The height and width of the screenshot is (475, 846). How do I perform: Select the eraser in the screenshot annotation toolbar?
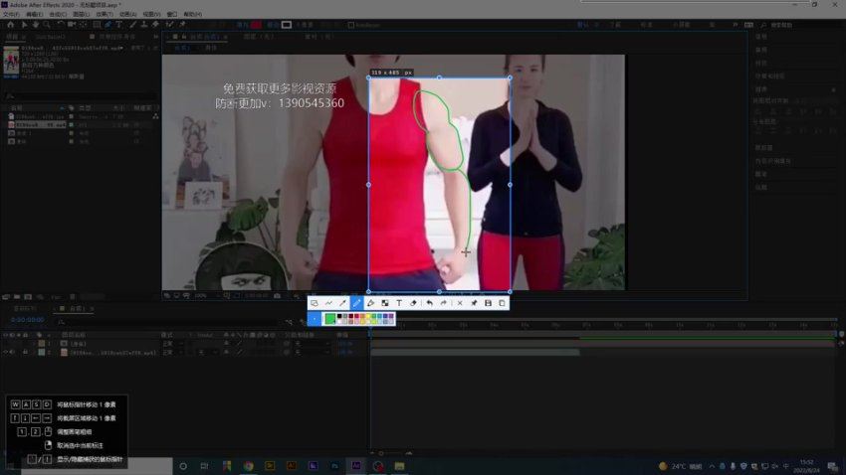[413, 303]
